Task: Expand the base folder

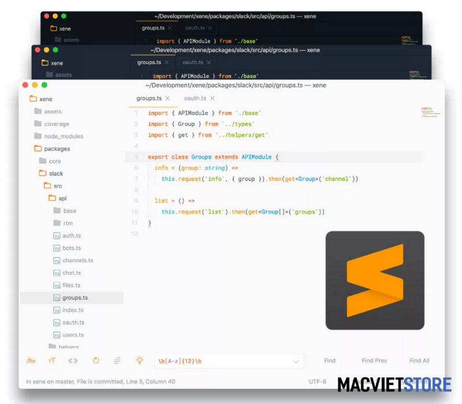Action: (65, 210)
